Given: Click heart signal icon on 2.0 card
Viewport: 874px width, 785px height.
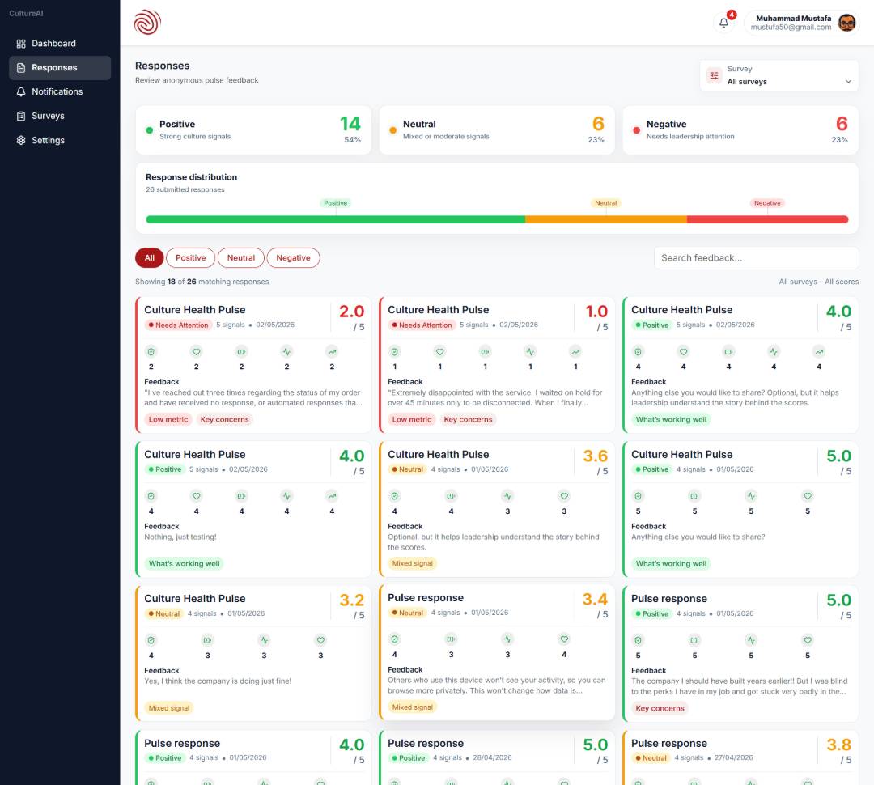Looking at the screenshot, I should [x=196, y=352].
